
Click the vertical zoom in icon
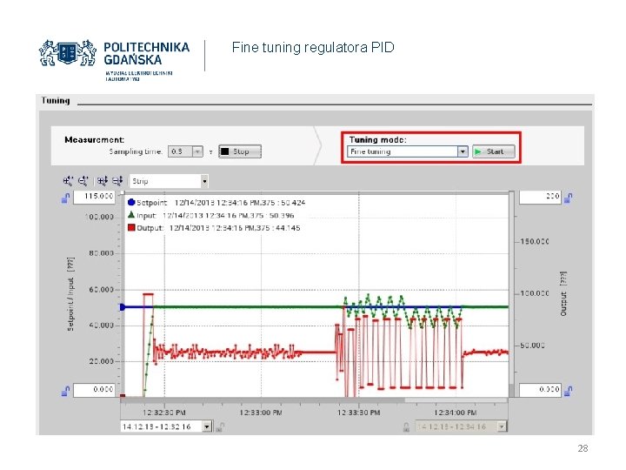pyautogui.click(x=103, y=181)
